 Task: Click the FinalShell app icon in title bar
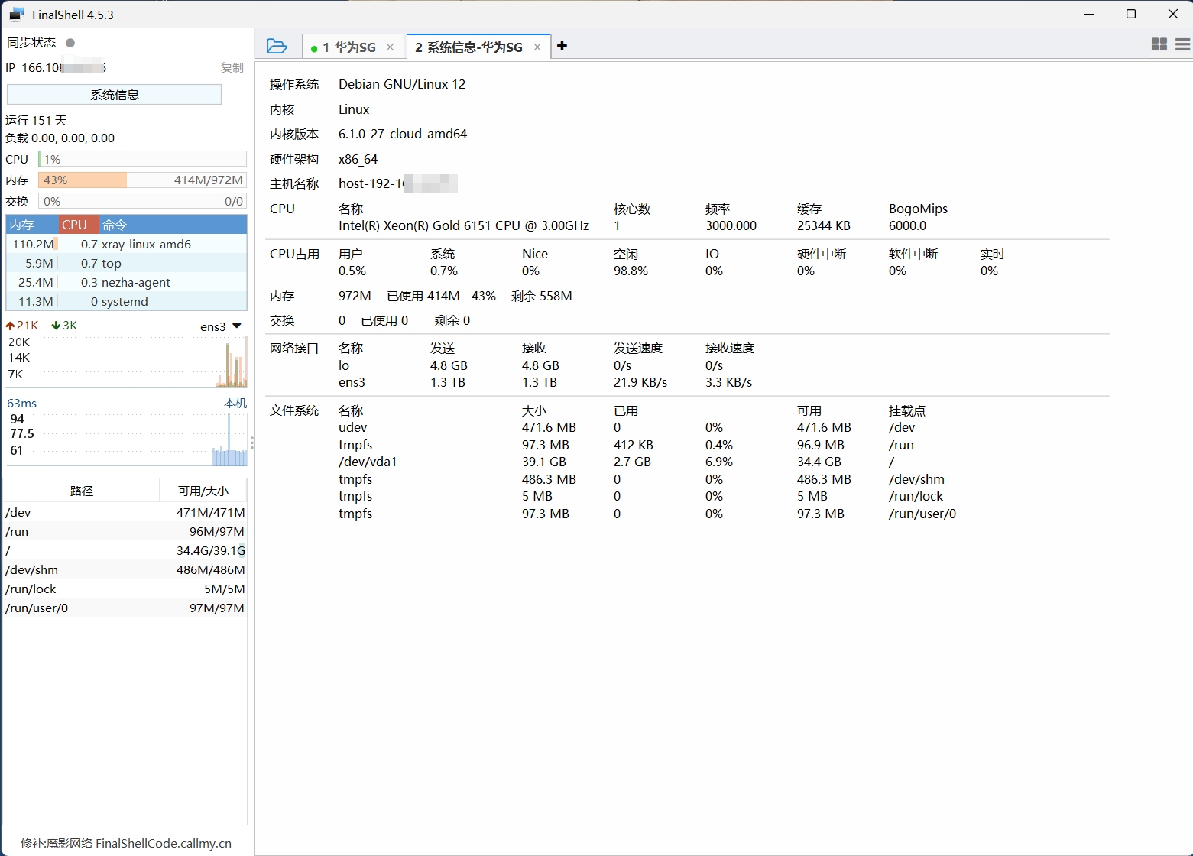(16, 15)
